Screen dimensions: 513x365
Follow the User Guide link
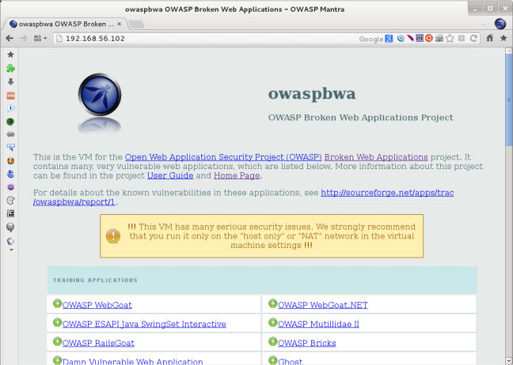pyautogui.click(x=169, y=175)
